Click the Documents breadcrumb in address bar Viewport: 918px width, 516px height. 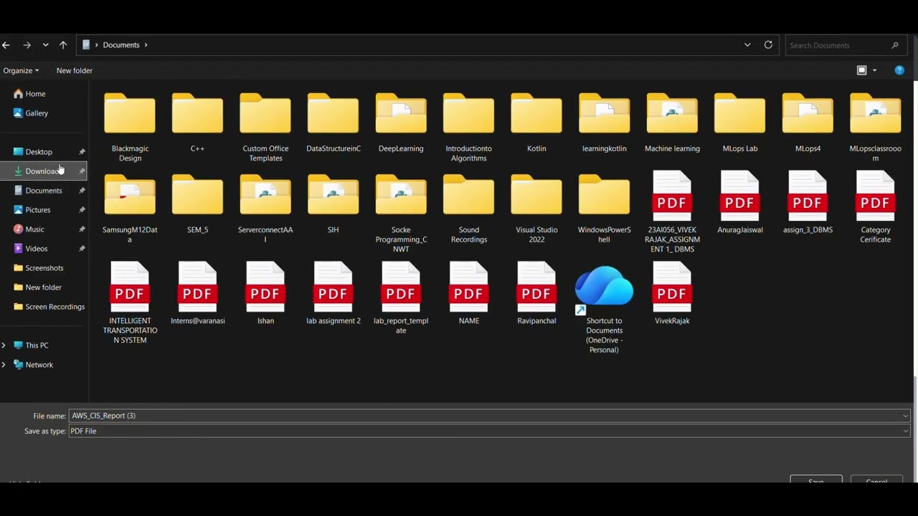pyautogui.click(x=121, y=45)
